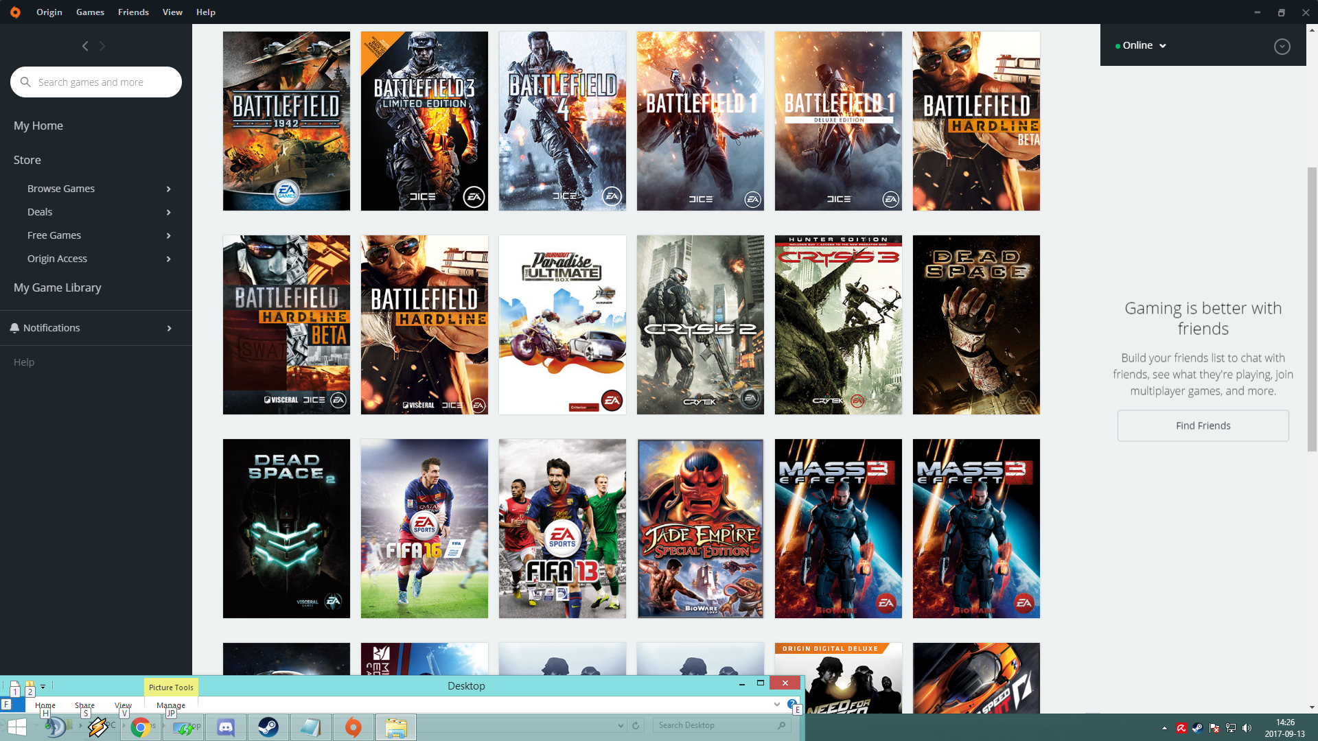Click the circled chevron in friends panel
Viewport: 1318px width, 741px height.
point(1282,46)
